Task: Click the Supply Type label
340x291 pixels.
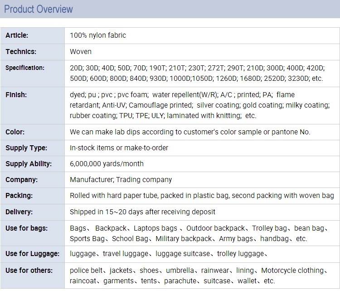Action: point(26,148)
